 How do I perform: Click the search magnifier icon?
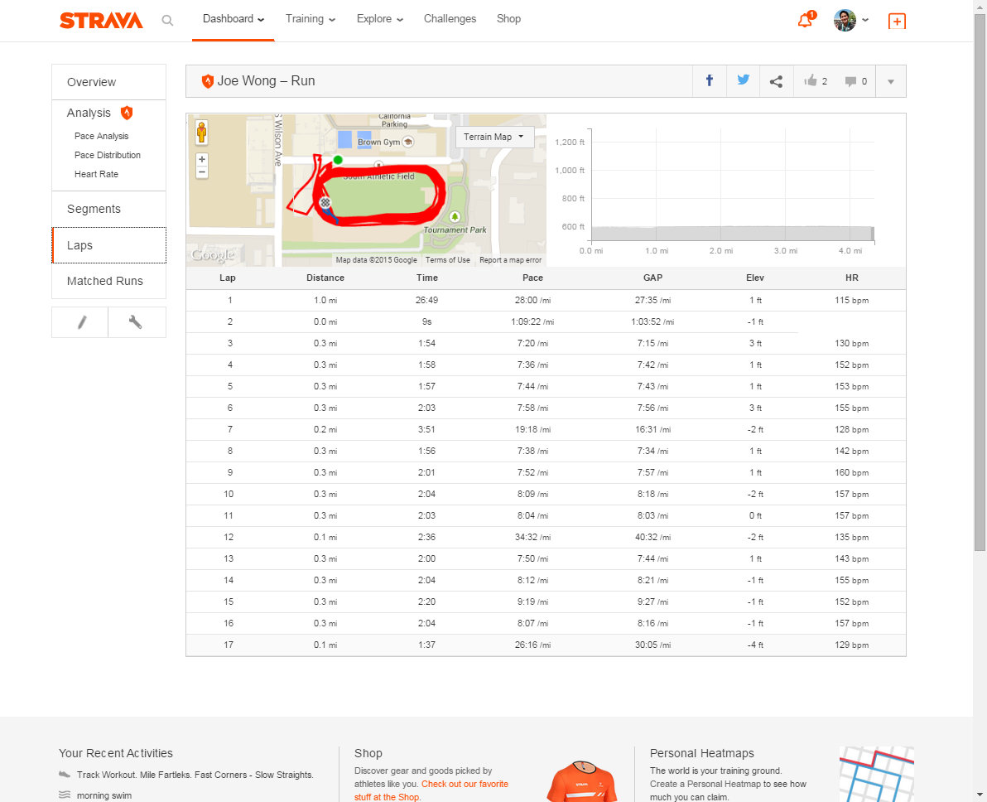coord(167,20)
